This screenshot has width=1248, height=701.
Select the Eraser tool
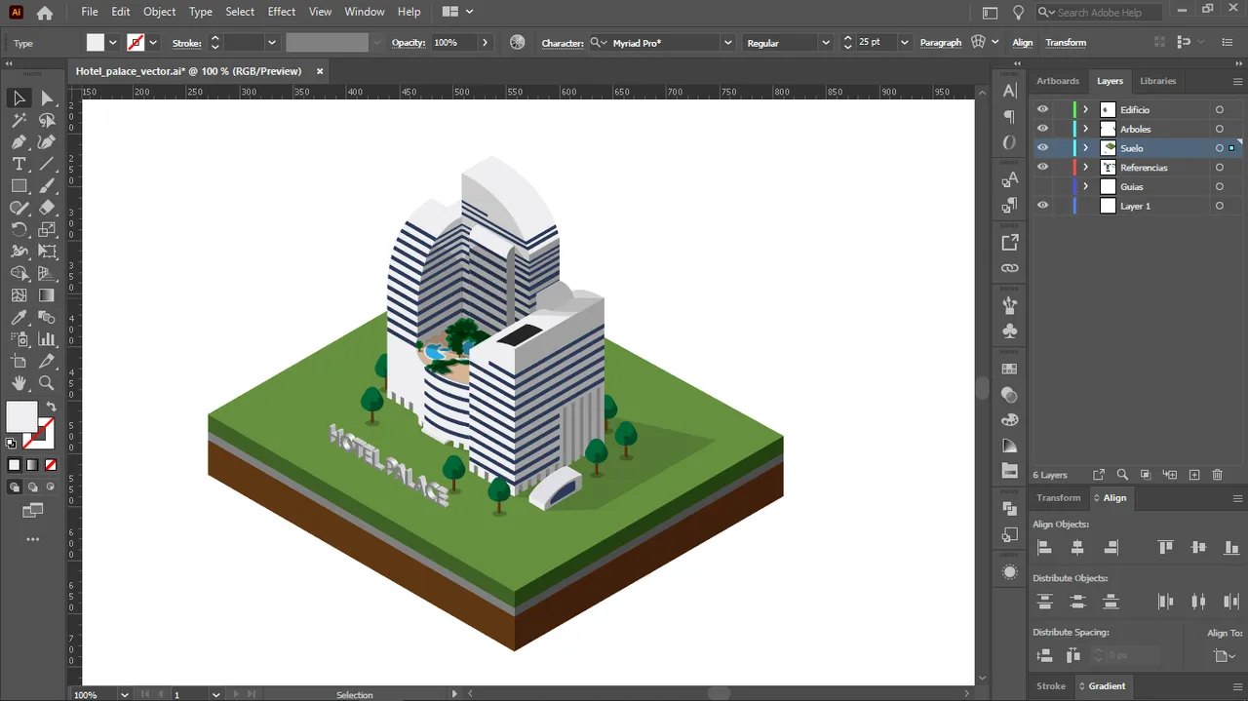47,208
